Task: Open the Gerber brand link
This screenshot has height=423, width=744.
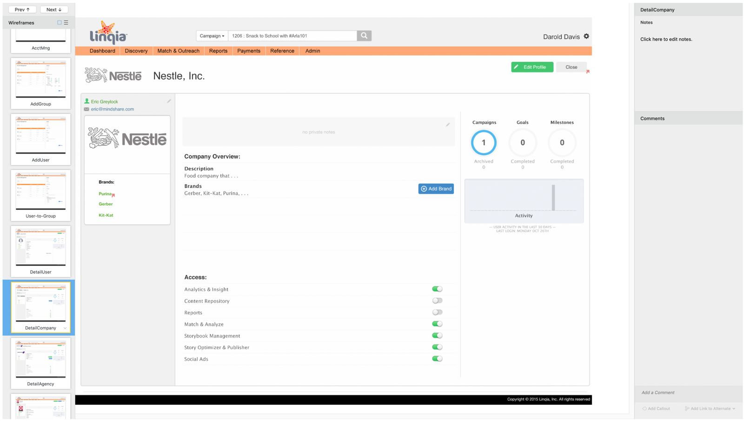Action: (106, 204)
